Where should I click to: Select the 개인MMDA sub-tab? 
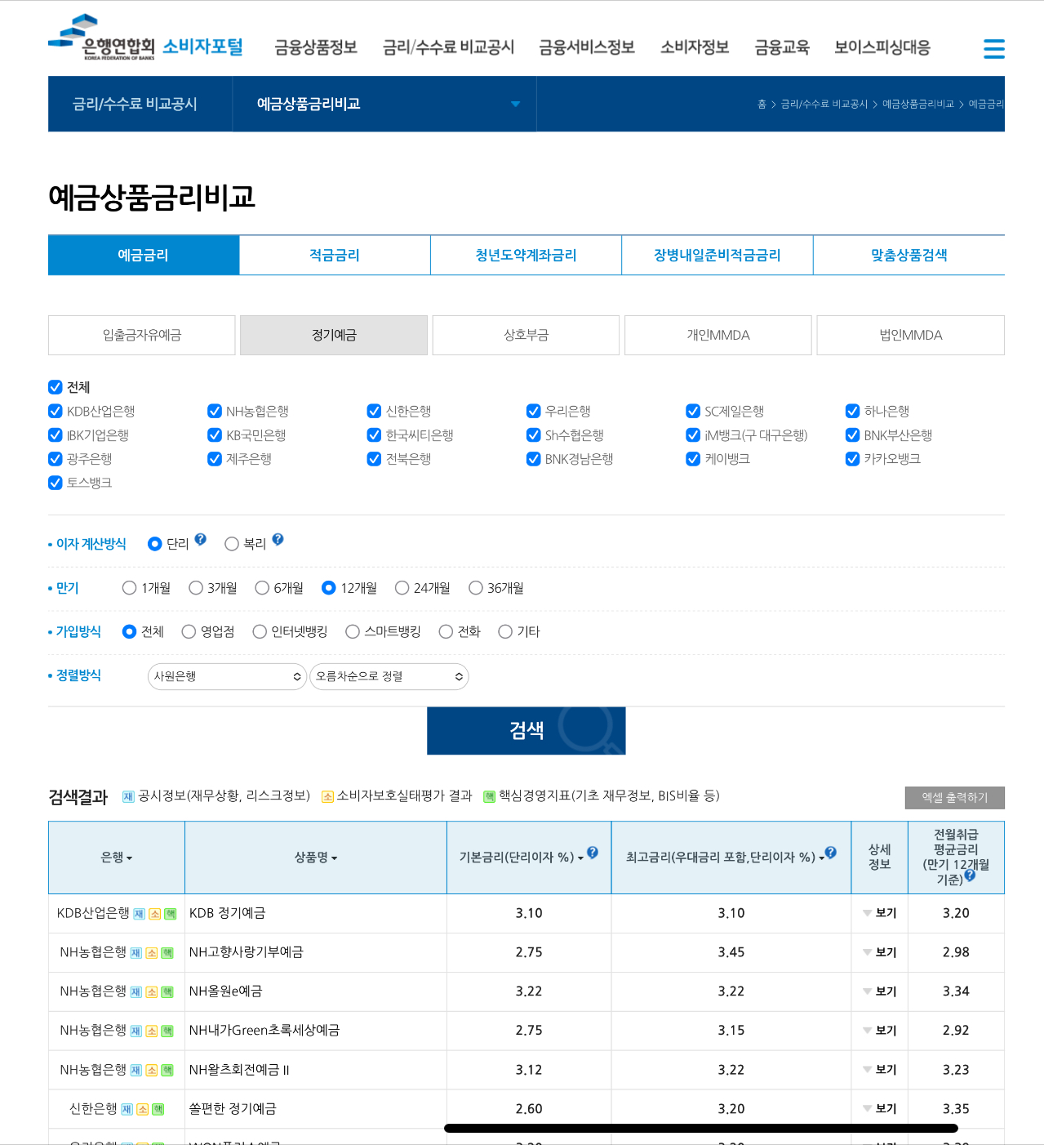pyautogui.click(x=718, y=335)
